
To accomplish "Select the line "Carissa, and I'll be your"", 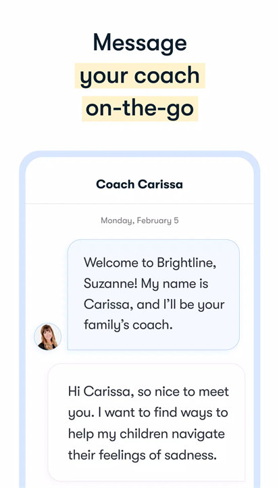I will click(154, 305).
